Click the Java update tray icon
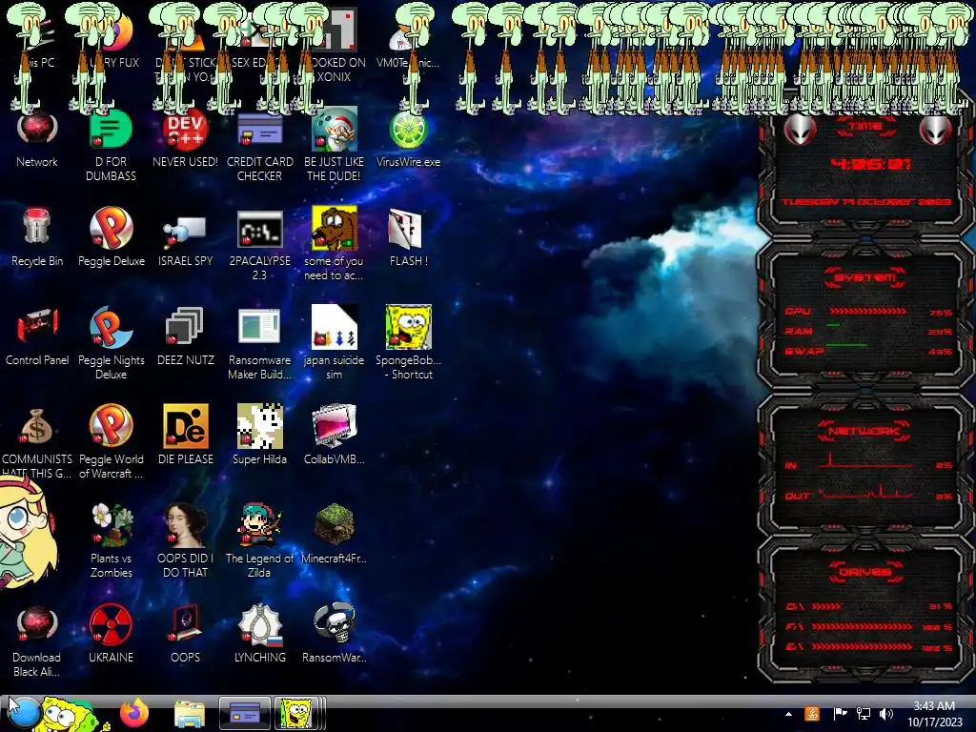The height and width of the screenshot is (732, 976). tap(812, 714)
